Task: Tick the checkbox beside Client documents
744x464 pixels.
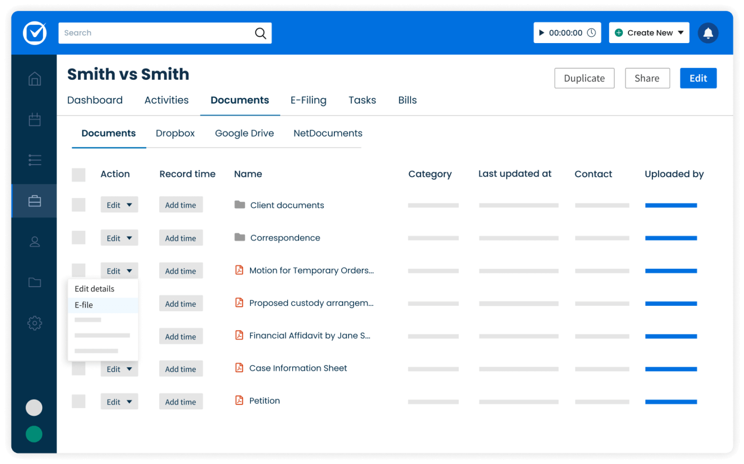Action: (78, 205)
